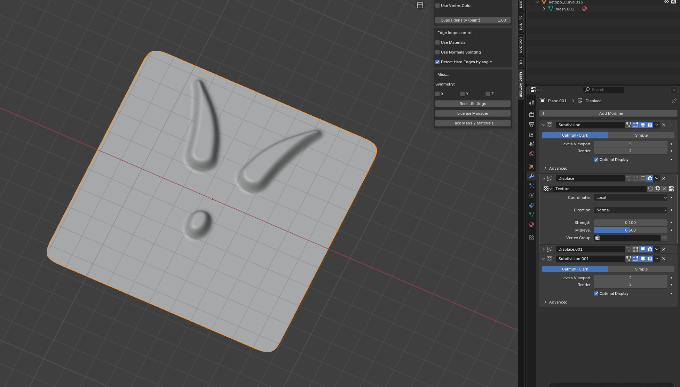
Task: Open the Physics properties tab icon
Action: click(x=531, y=195)
